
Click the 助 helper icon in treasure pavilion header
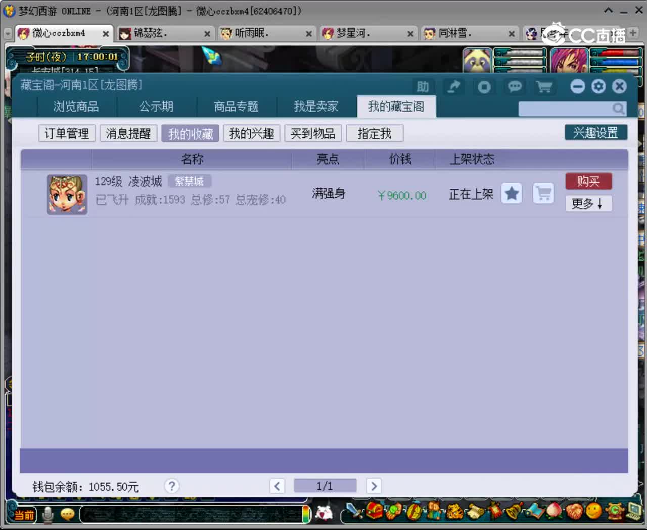point(423,87)
